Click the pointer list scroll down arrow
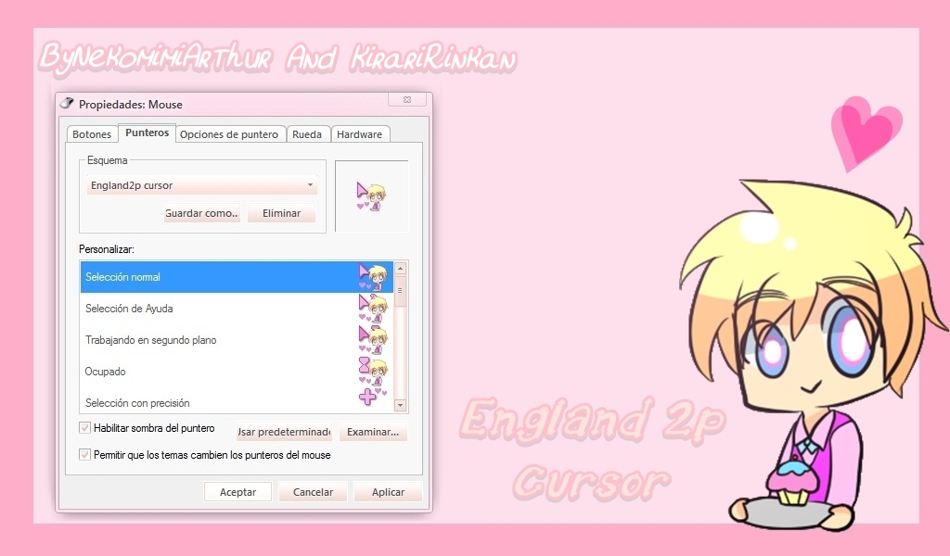 [400, 405]
